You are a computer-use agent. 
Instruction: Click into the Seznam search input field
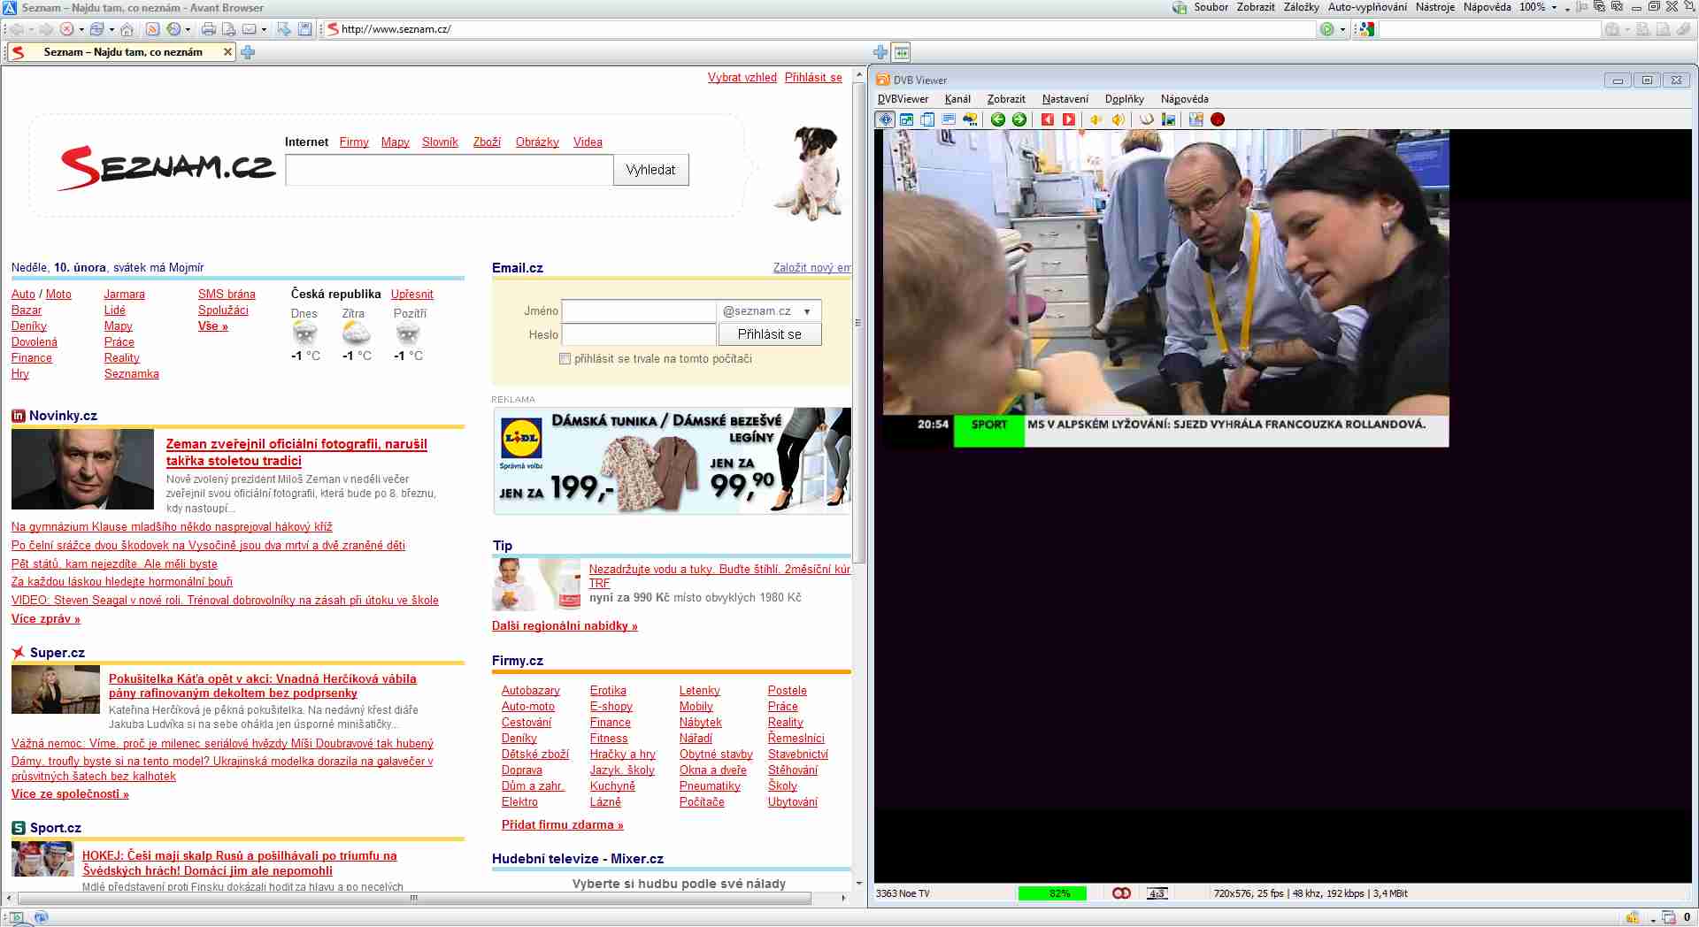(450, 170)
